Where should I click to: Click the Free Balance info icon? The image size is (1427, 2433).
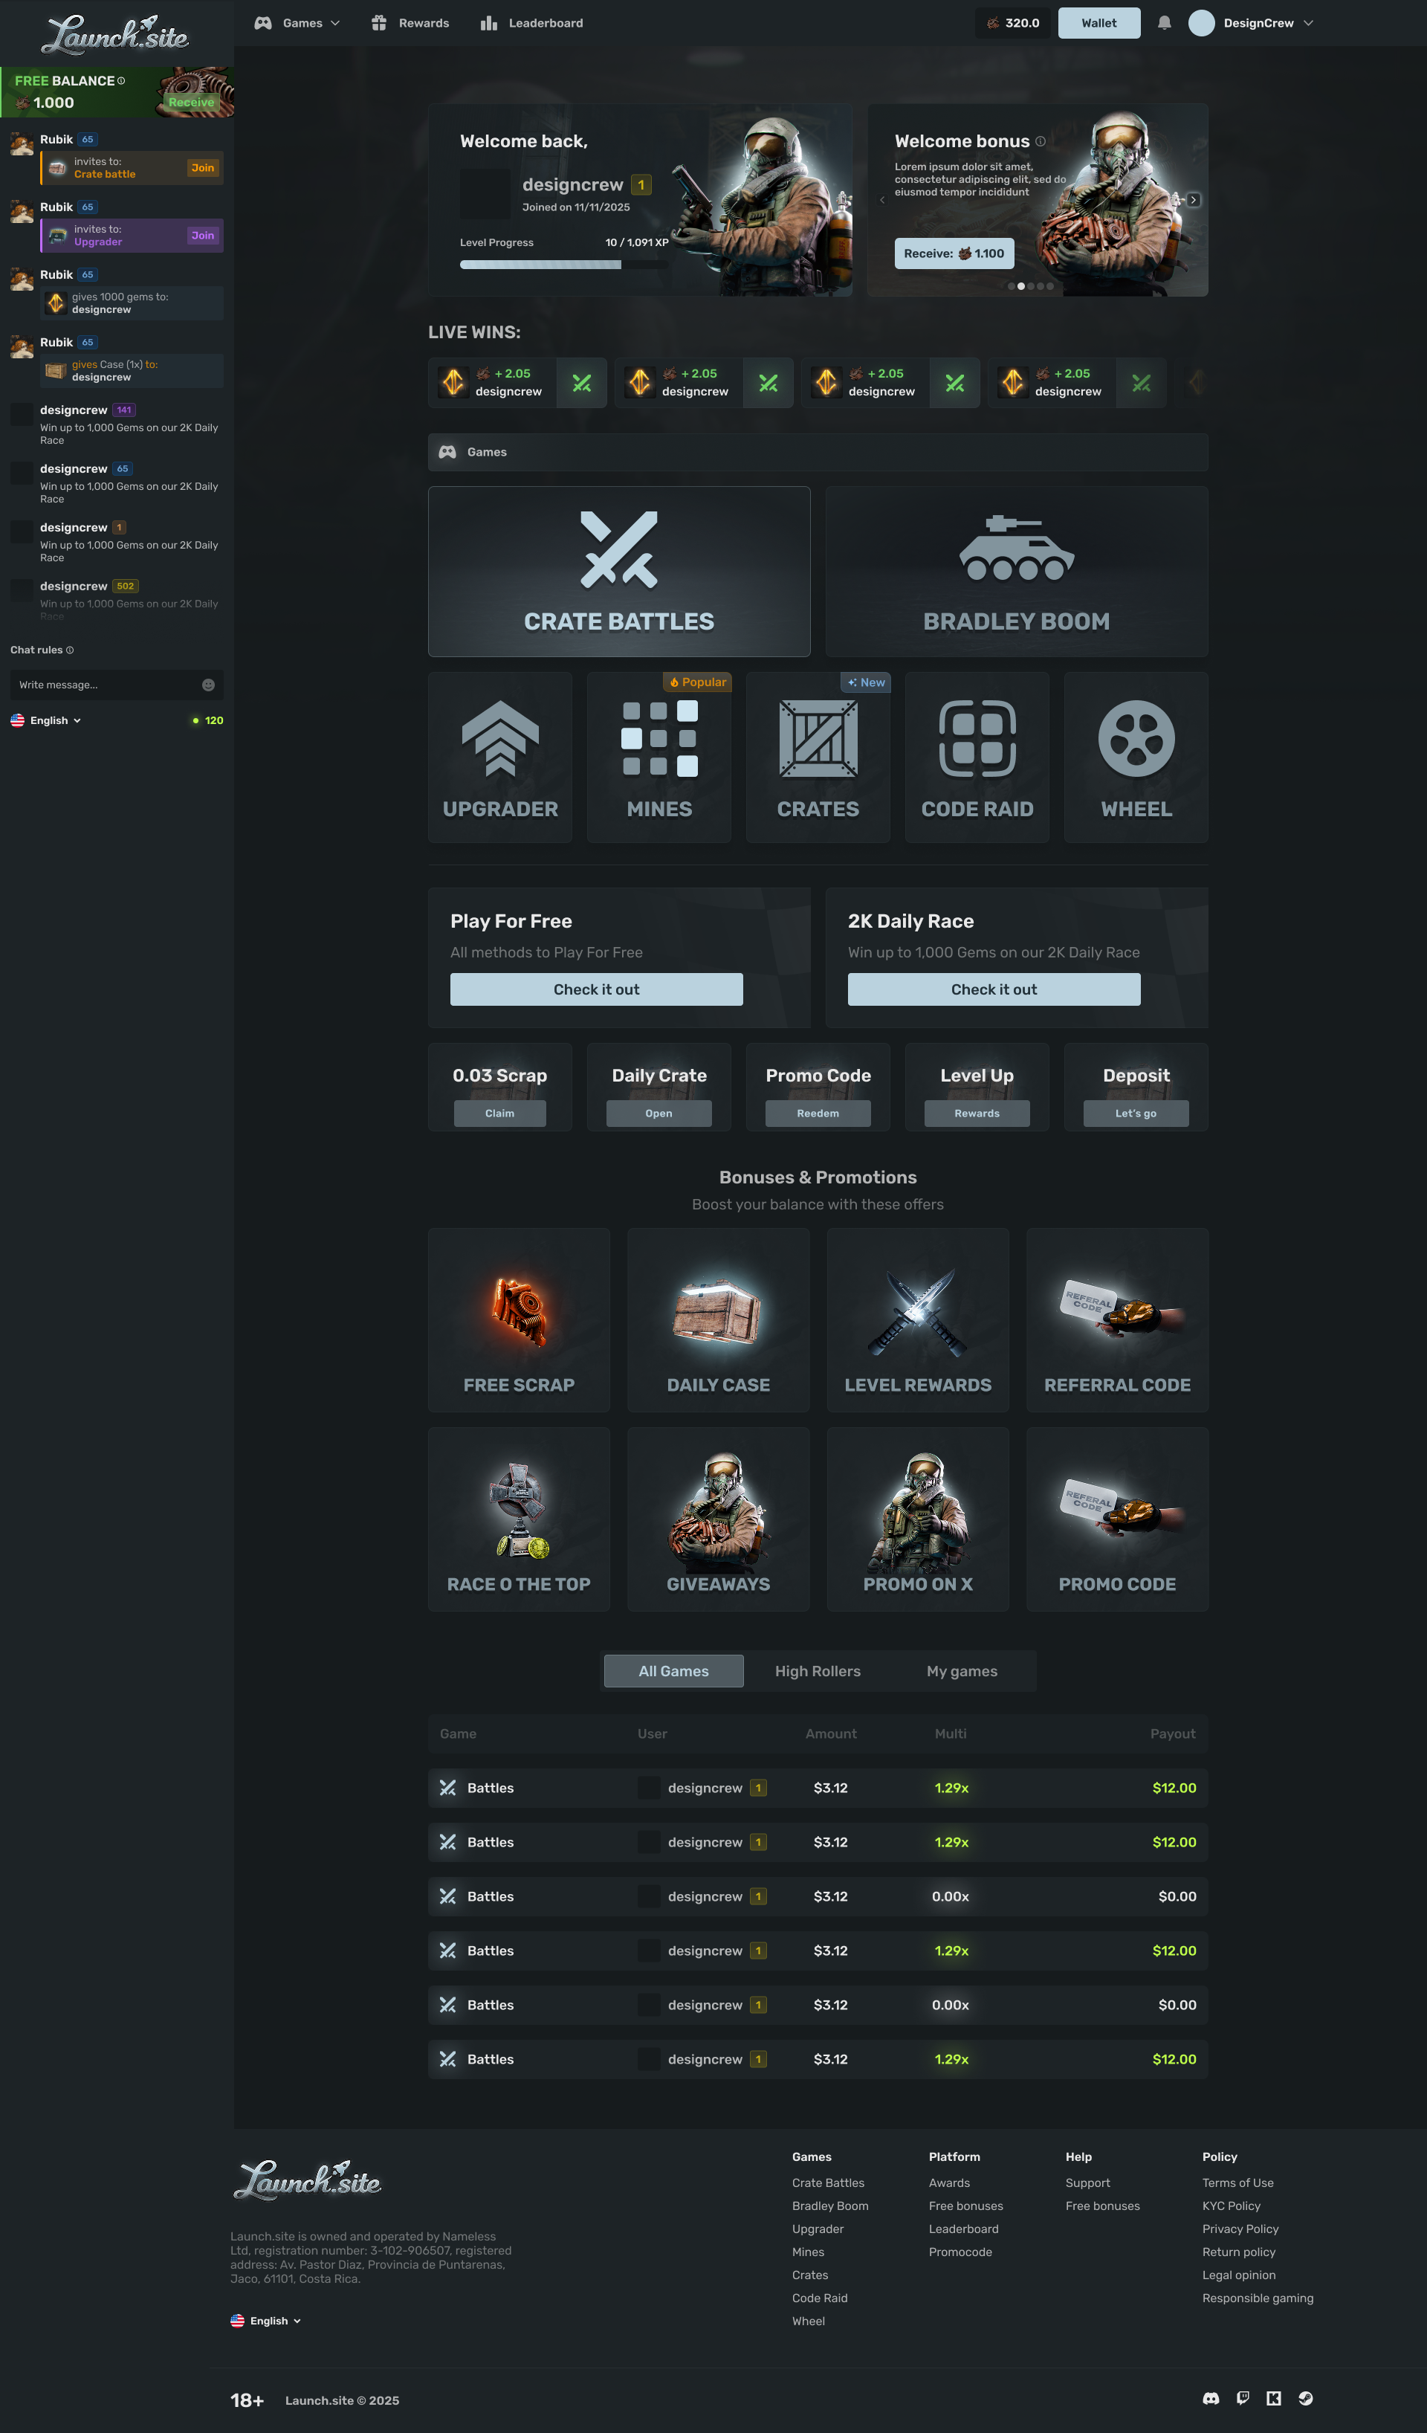120,81
